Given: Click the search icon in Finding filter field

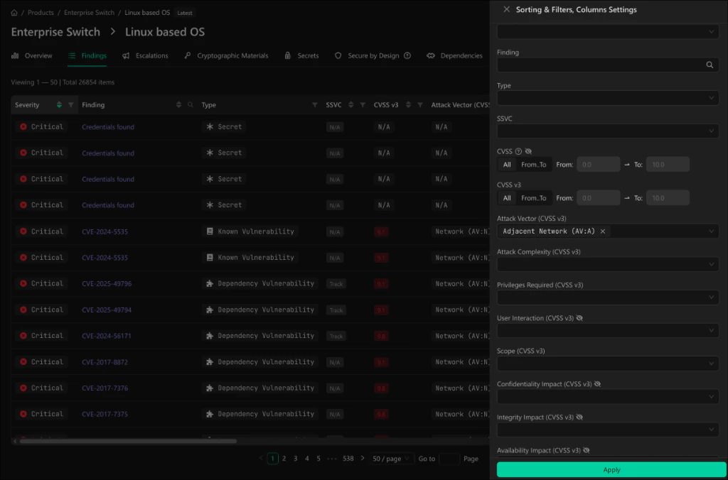Looking at the screenshot, I should [710, 65].
